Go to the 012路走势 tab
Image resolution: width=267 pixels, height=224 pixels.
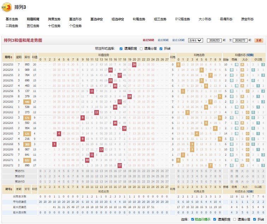tap(183, 19)
